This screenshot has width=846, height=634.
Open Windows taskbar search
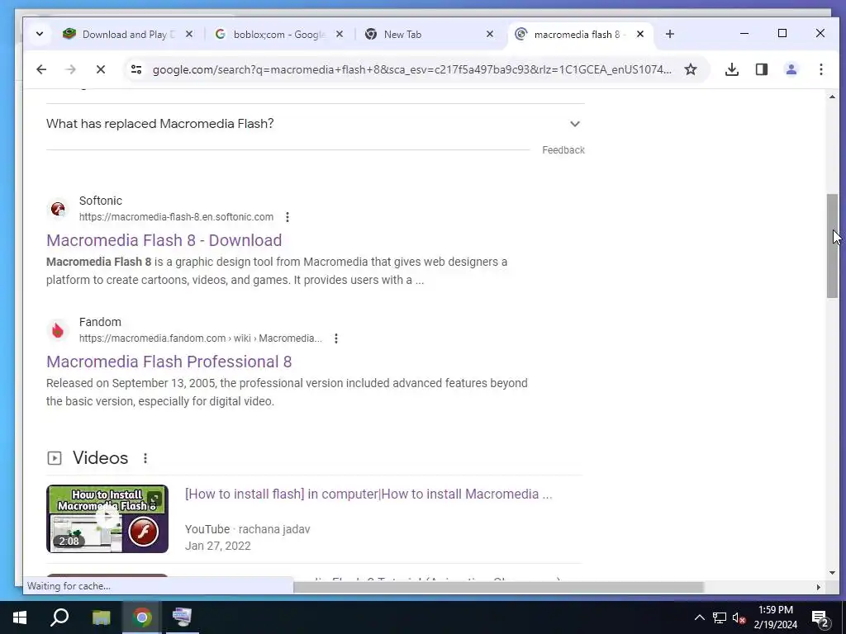click(x=59, y=617)
